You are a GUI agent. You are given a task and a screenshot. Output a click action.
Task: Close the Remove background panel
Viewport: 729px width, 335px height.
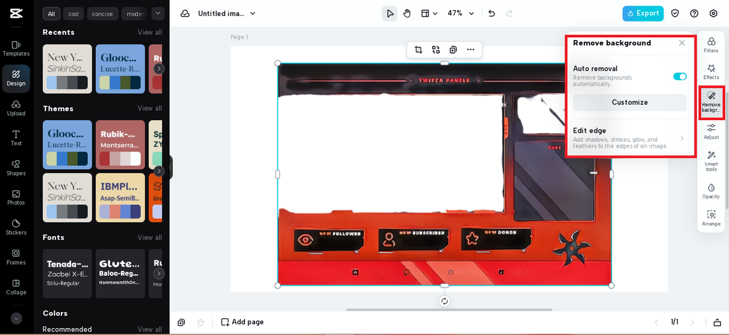point(682,43)
